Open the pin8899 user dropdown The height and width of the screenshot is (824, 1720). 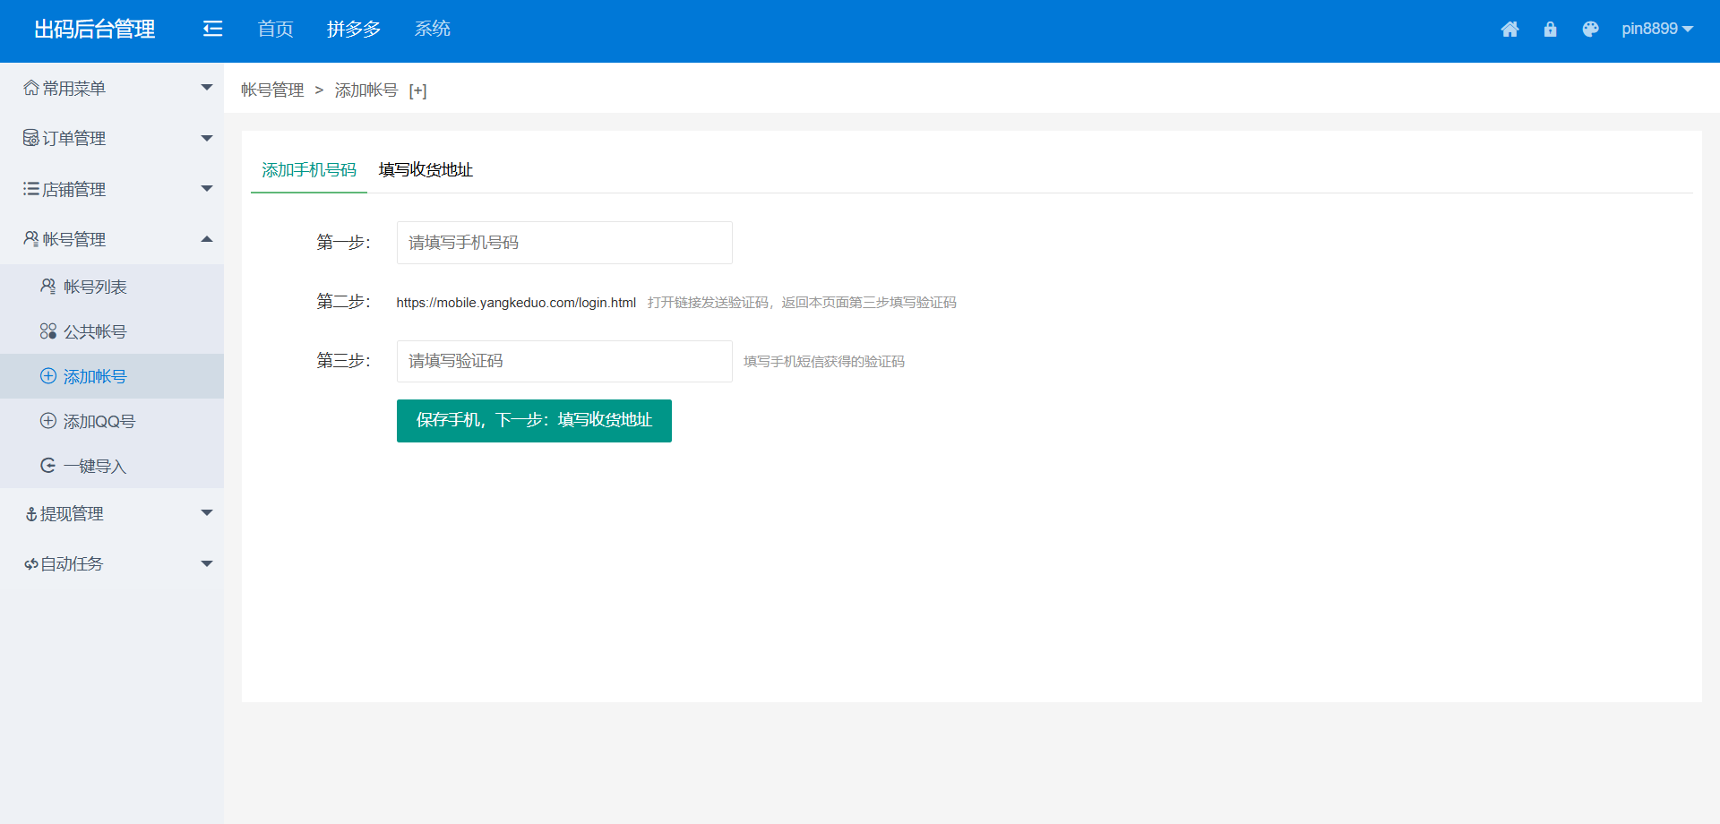click(x=1656, y=29)
